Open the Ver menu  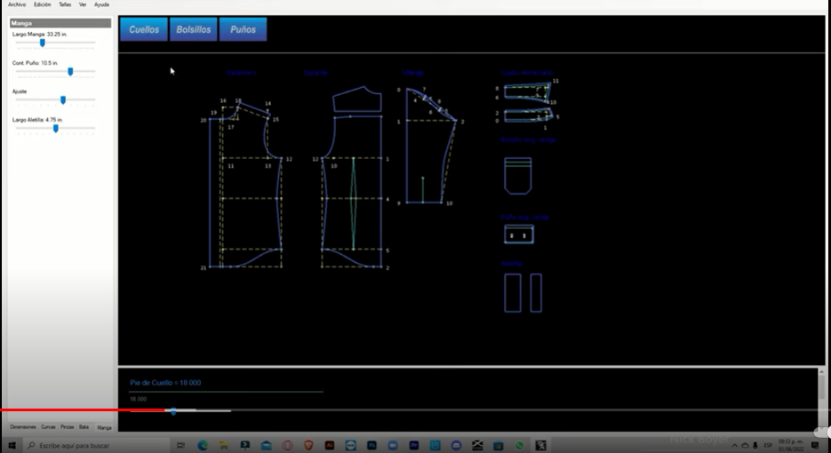click(83, 4)
